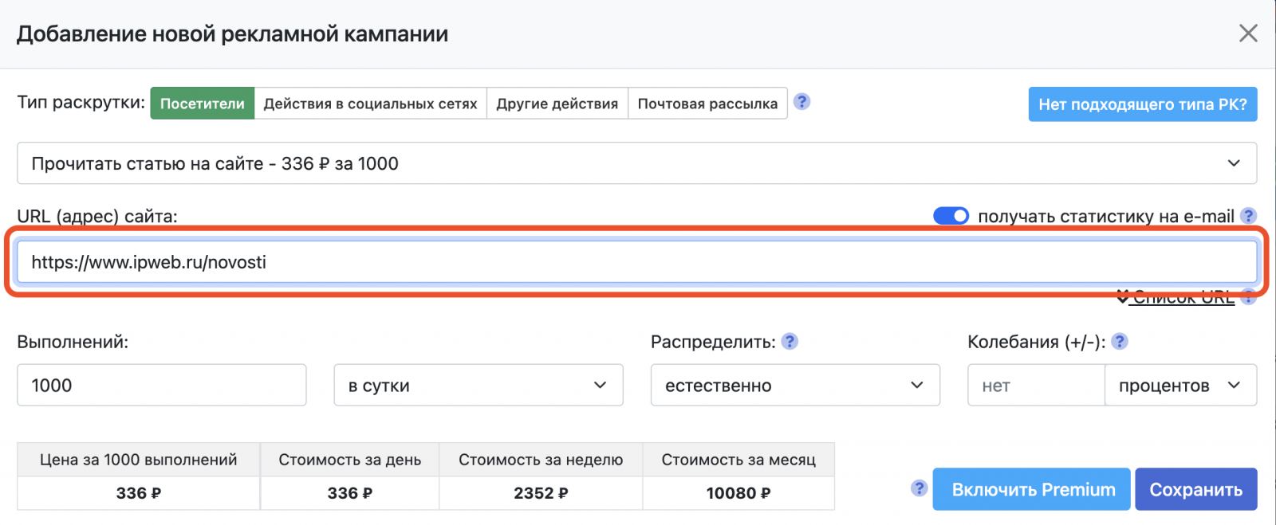
Task: Expand the 'естественно' distribution dropdown
Action: point(794,386)
